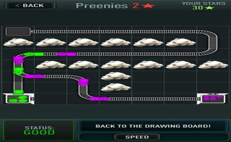
Task: Click the SPEED control button
Action: click(137, 137)
